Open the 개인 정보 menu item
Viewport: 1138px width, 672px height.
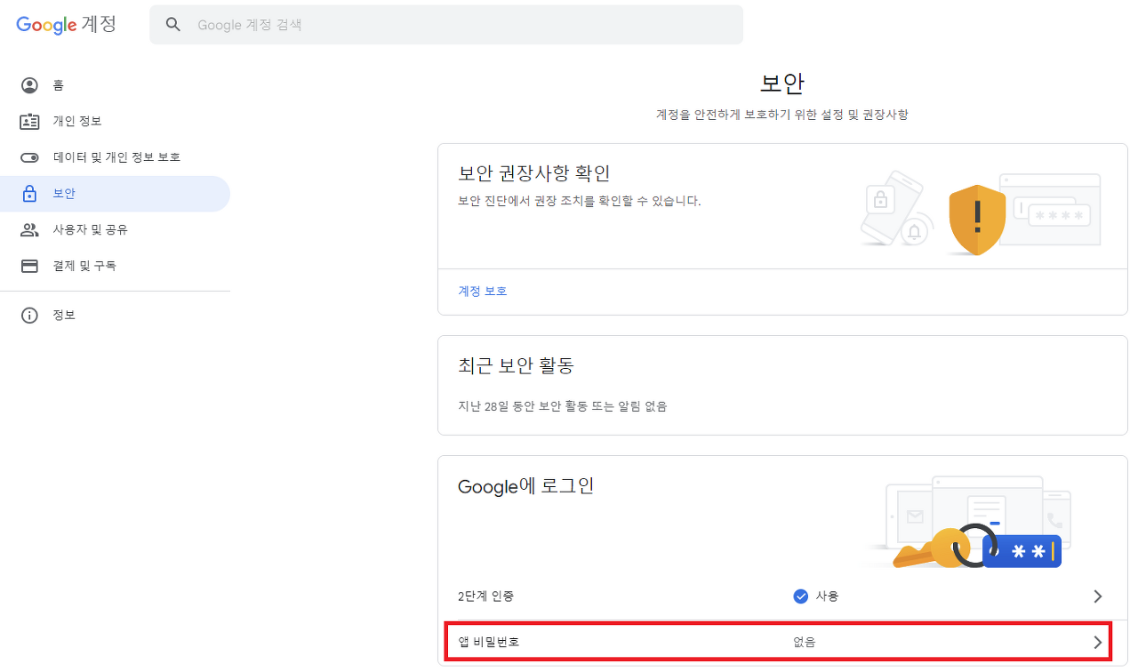tap(115, 121)
